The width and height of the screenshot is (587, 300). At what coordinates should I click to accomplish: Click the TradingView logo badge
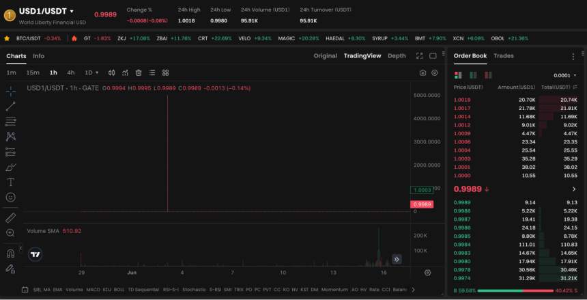tap(35, 254)
